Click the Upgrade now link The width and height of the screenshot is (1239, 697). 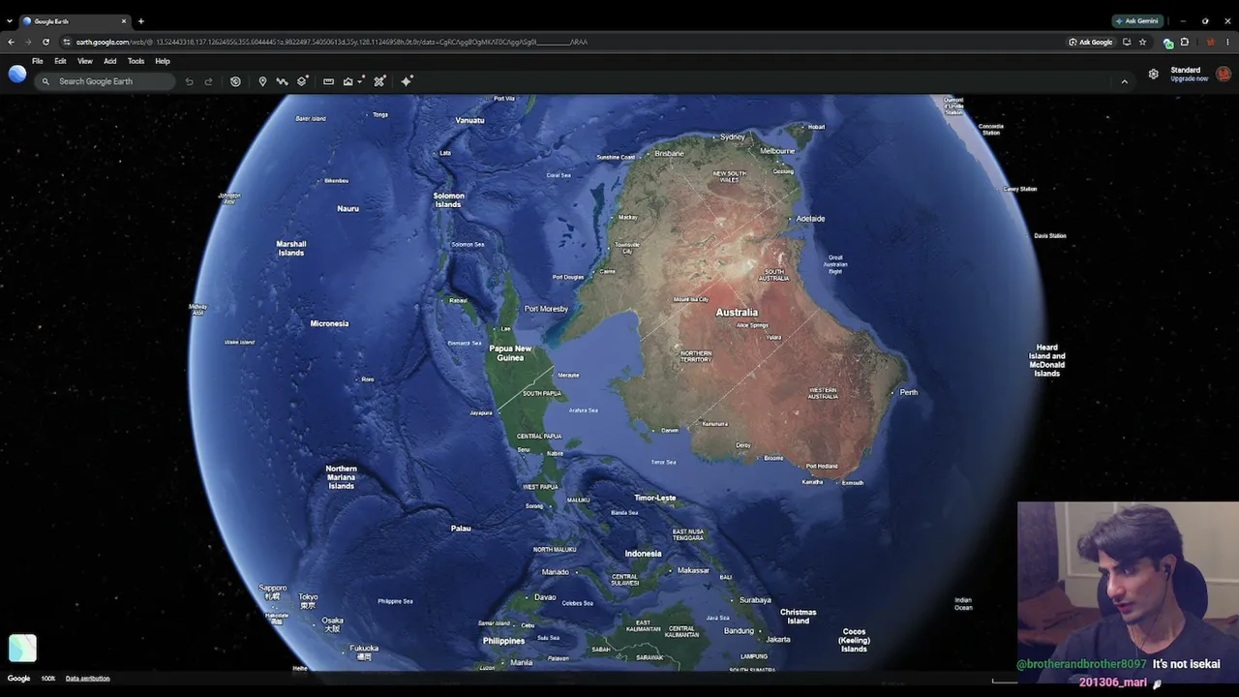click(x=1189, y=78)
